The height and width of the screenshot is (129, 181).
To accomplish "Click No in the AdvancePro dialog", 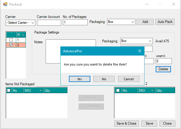I will point(104,79).
